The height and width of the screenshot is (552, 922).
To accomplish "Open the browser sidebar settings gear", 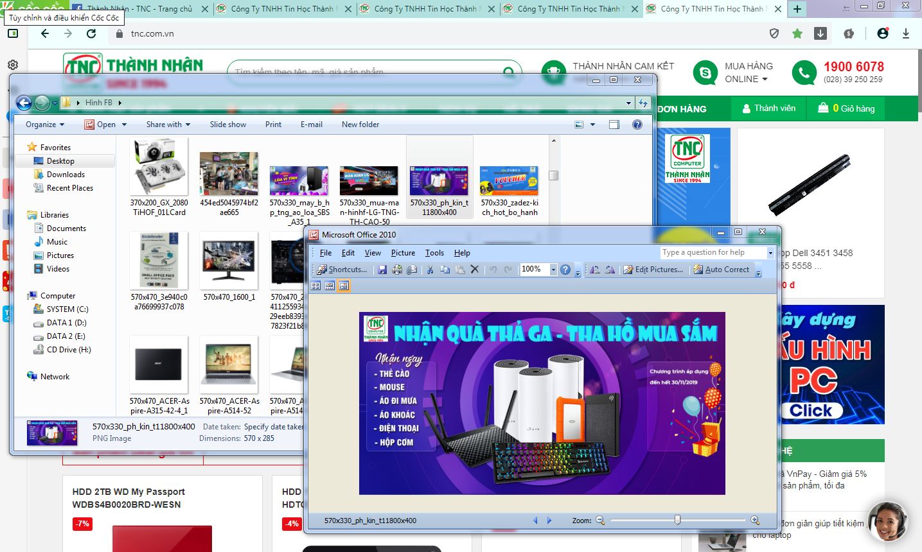I will pyautogui.click(x=13, y=65).
